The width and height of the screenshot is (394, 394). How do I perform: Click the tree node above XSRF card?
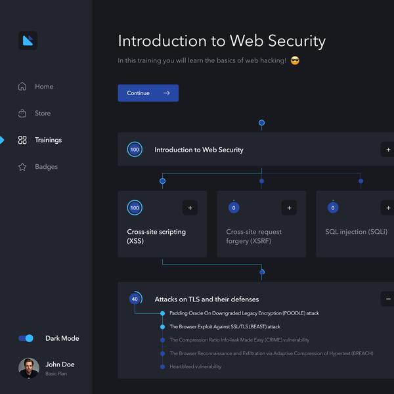[x=261, y=181]
